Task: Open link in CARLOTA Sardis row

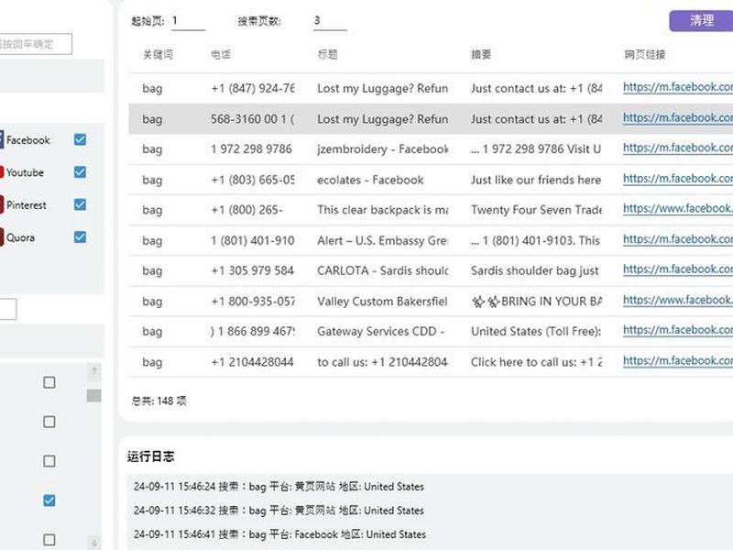Action: [x=678, y=269]
